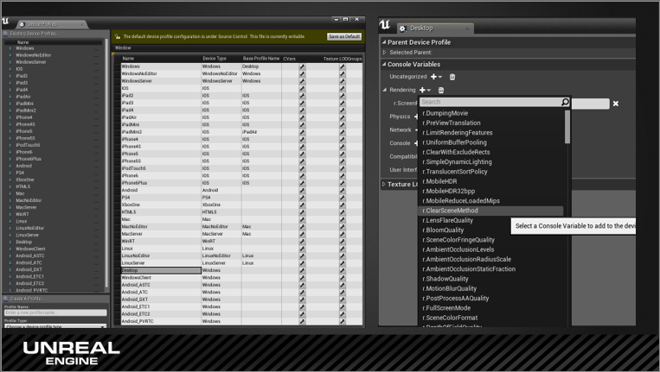Click the magnifier icon in the Search box
The height and width of the screenshot is (372, 660).
(565, 102)
